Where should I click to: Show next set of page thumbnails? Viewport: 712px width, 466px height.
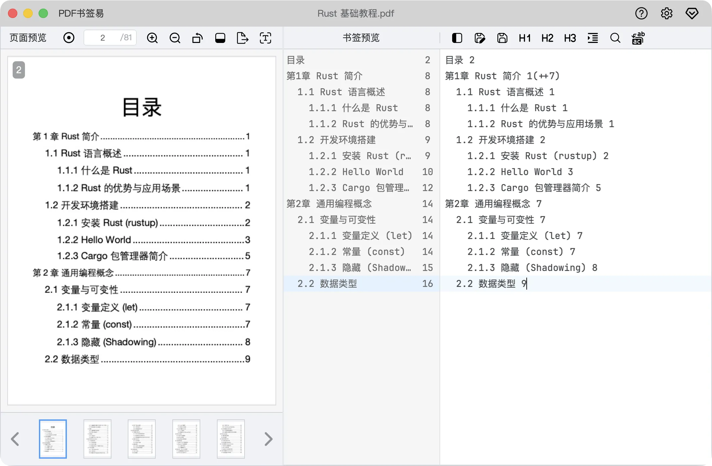(x=268, y=439)
